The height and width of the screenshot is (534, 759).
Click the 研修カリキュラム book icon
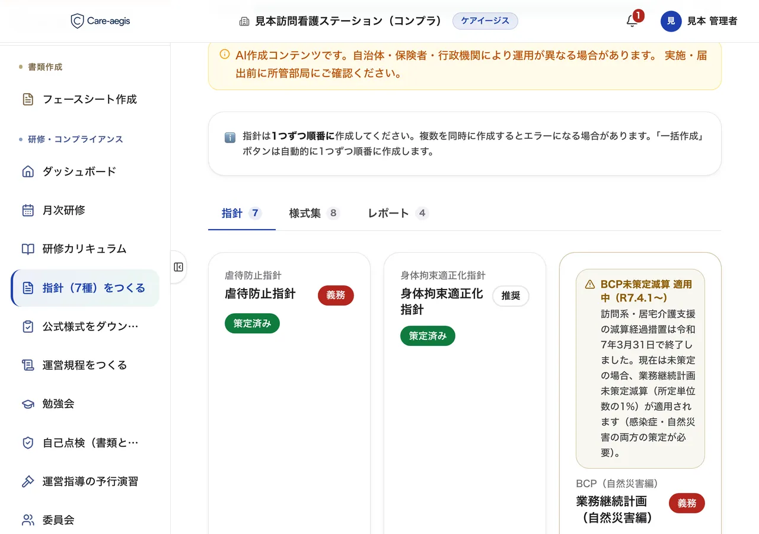28,249
